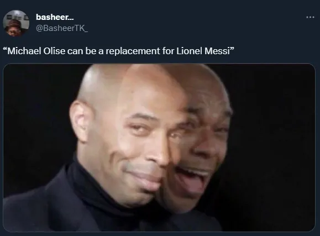Open the attached meme image in the tweet

point(159,148)
